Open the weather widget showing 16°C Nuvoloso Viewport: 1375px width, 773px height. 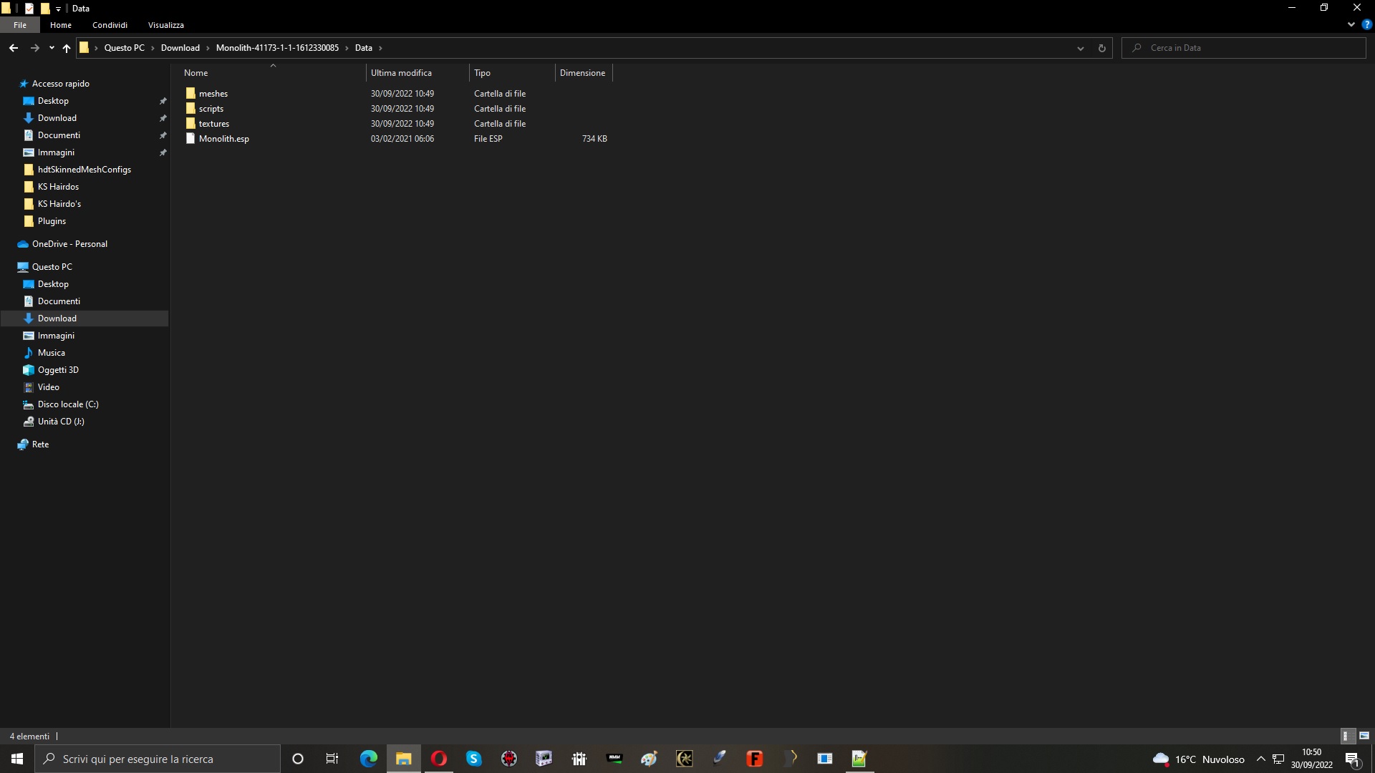click(x=1198, y=759)
